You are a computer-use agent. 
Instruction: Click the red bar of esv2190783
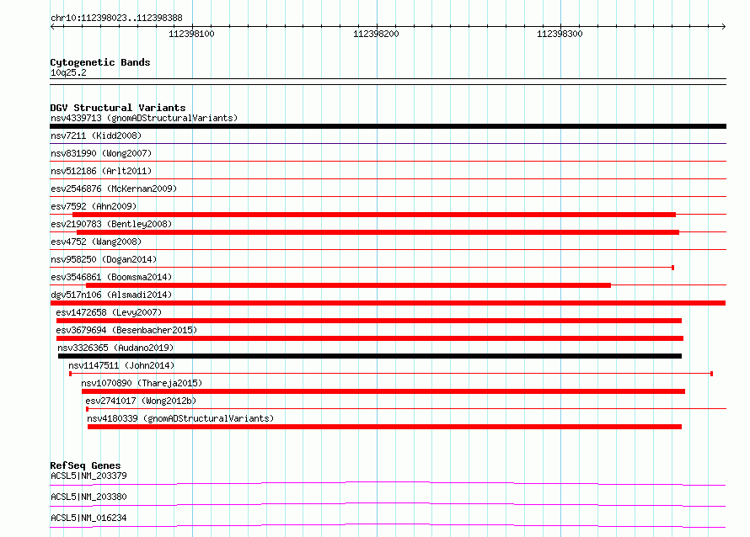click(378, 232)
